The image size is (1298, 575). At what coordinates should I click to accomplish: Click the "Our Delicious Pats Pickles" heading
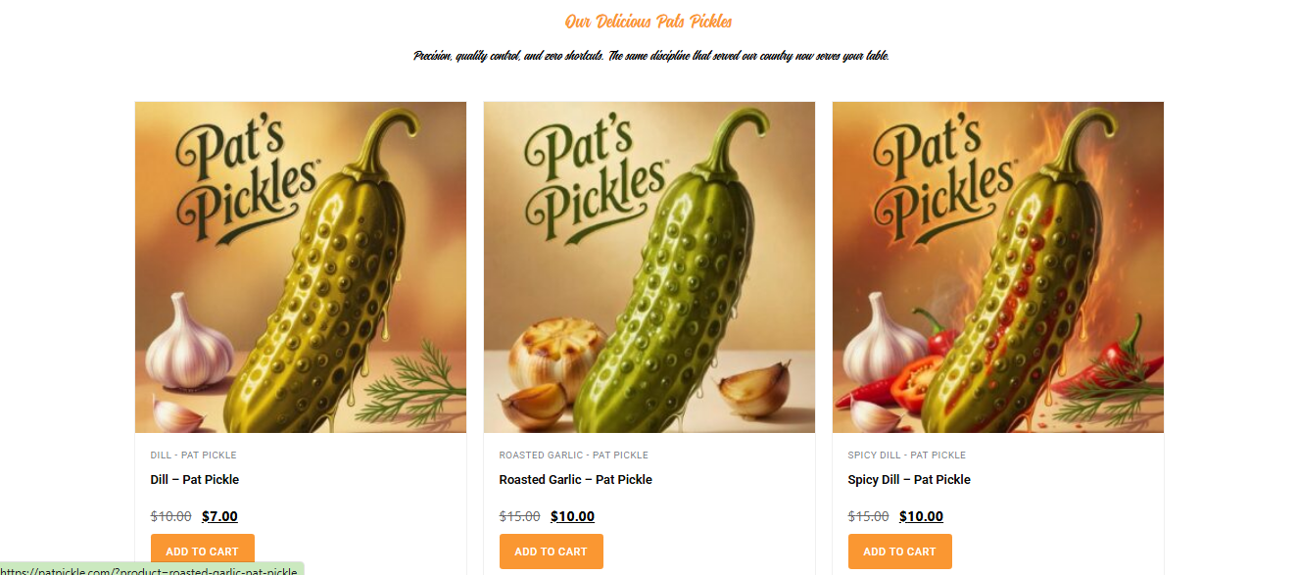coord(649,22)
